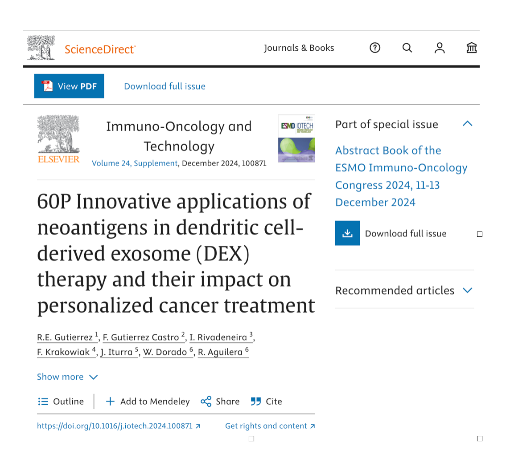This screenshot has height=455, width=510.
Task: Open Journals & Books menu
Action: pos(299,48)
